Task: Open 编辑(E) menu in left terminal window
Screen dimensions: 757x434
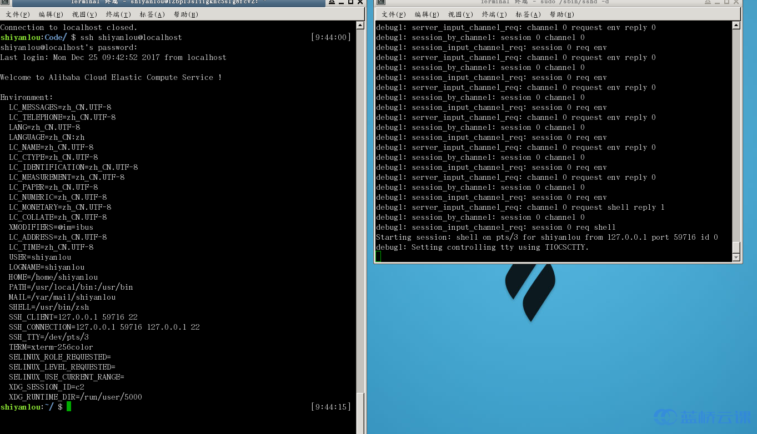Action: point(51,14)
